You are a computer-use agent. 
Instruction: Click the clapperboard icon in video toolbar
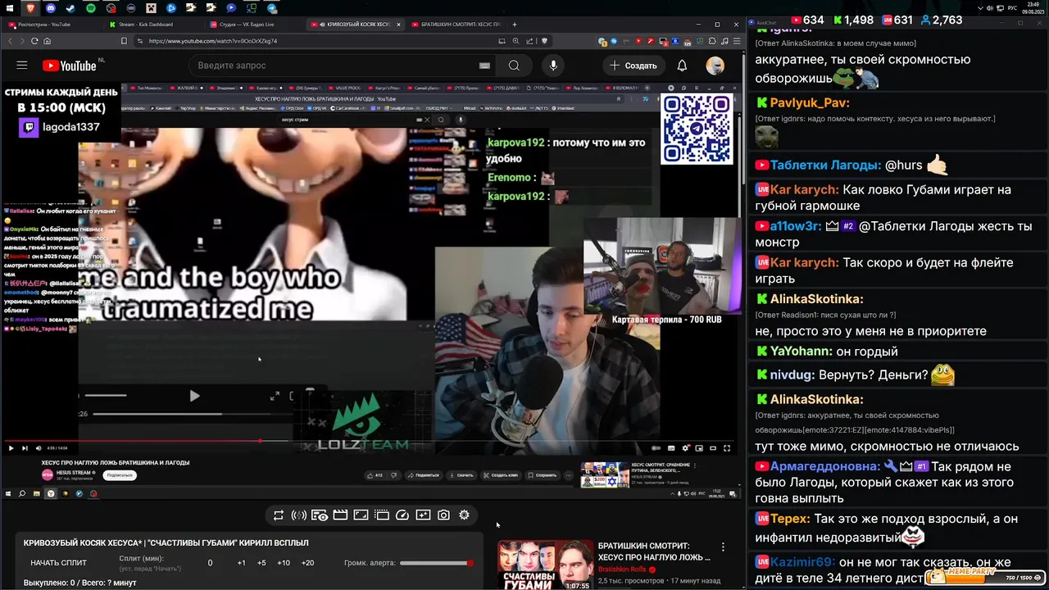point(340,515)
